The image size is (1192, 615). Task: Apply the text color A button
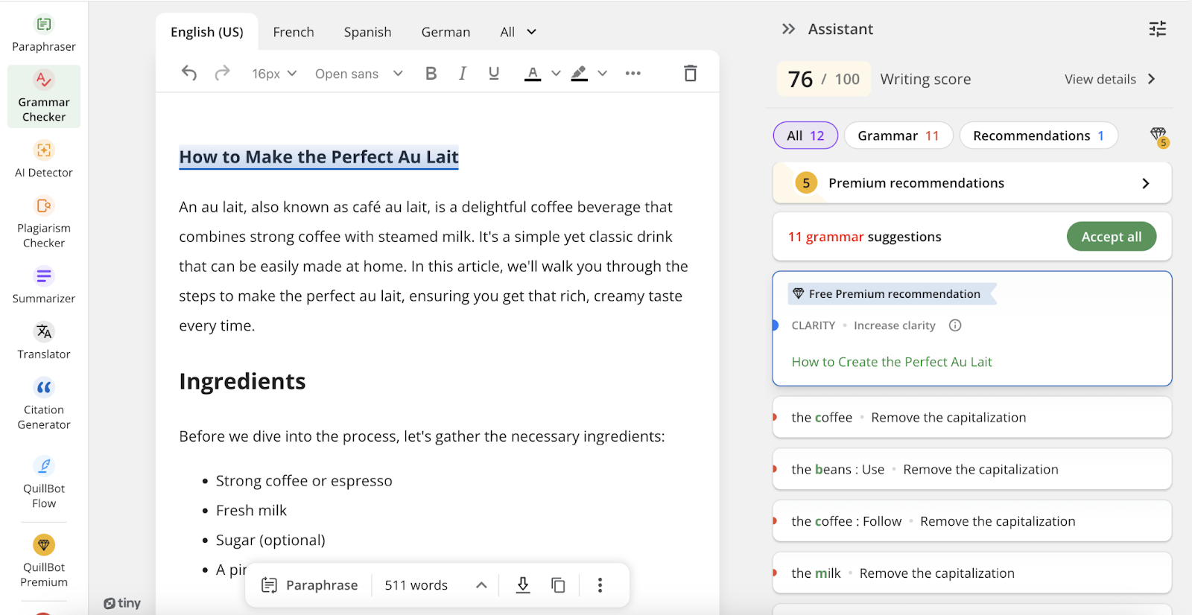pyautogui.click(x=533, y=73)
